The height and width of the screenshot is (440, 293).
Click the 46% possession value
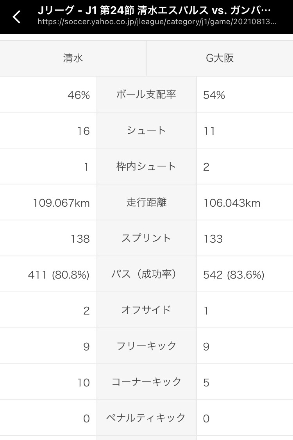(x=79, y=95)
